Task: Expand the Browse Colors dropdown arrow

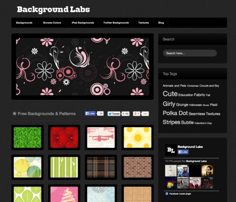Action: click(63, 23)
